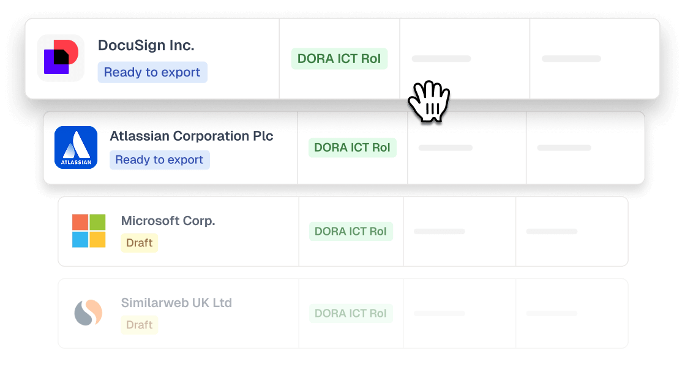Click the Similarweb logo icon

click(x=88, y=313)
